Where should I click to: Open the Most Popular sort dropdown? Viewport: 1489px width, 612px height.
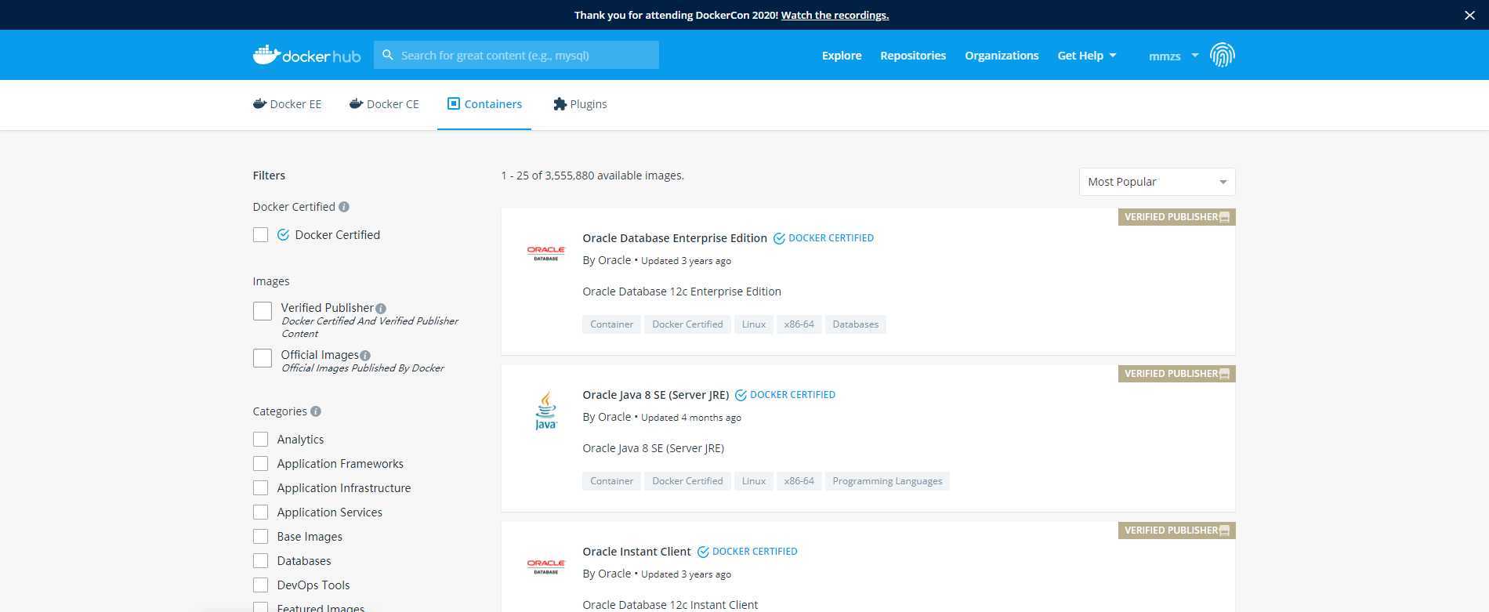pyautogui.click(x=1157, y=182)
